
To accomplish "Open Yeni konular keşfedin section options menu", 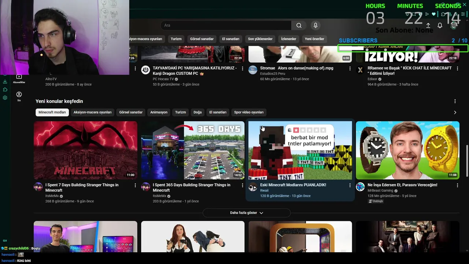I will 455,101.
